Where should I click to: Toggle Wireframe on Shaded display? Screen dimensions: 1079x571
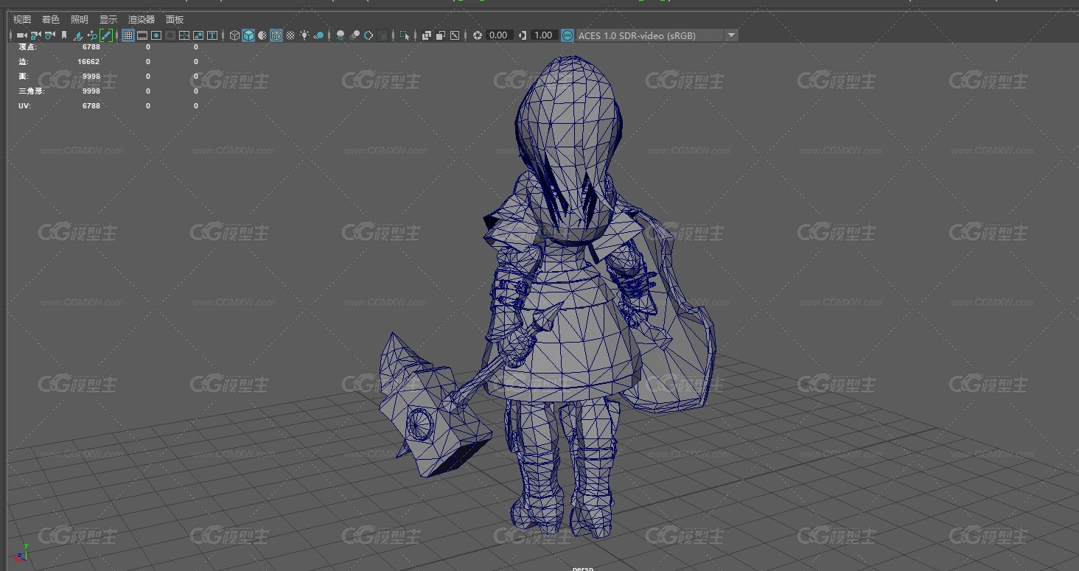pos(276,35)
